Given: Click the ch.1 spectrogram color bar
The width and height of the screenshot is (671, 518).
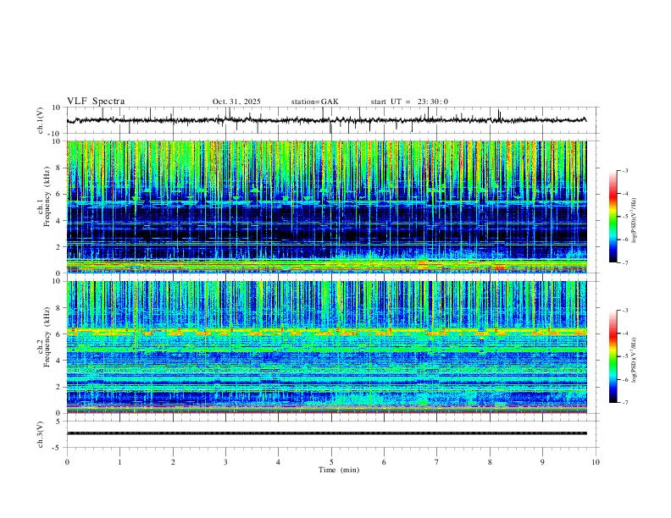Looking at the screenshot, I should point(613,217).
